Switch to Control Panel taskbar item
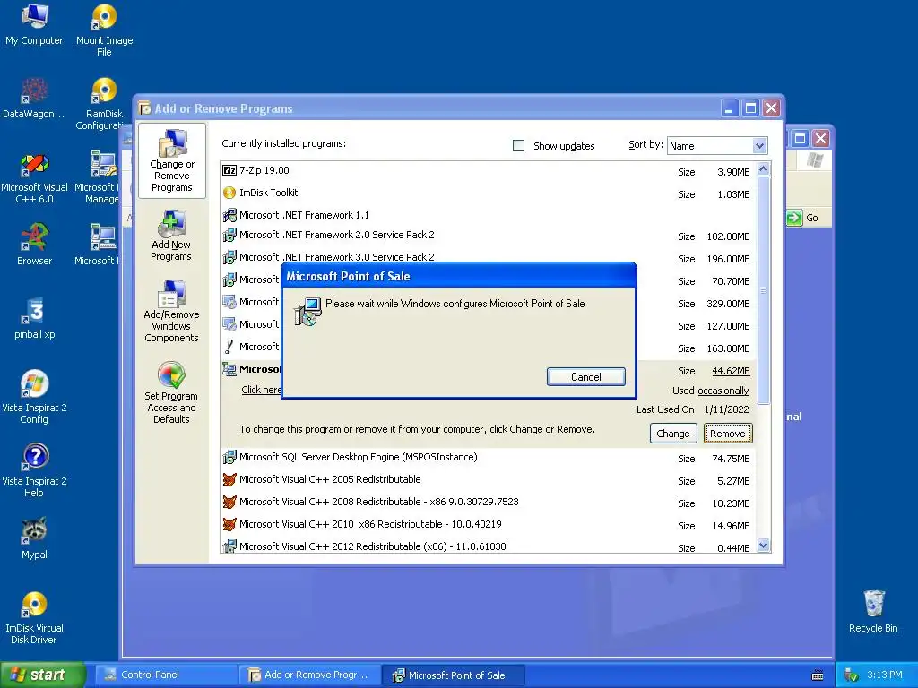The width and height of the screenshot is (918, 688). pyautogui.click(x=167, y=675)
